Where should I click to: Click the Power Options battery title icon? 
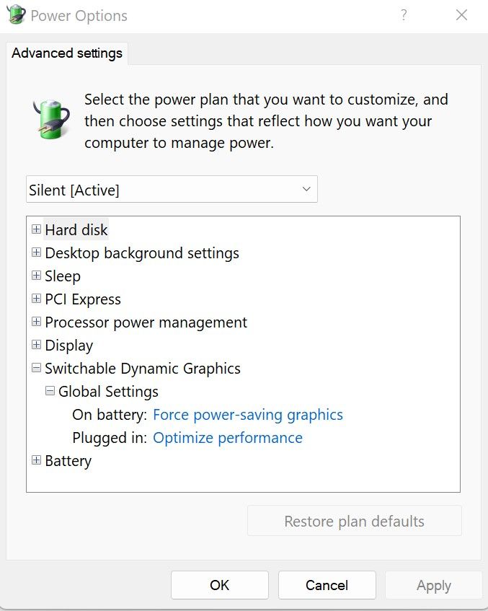pyautogui.click(x=16, y=15)
